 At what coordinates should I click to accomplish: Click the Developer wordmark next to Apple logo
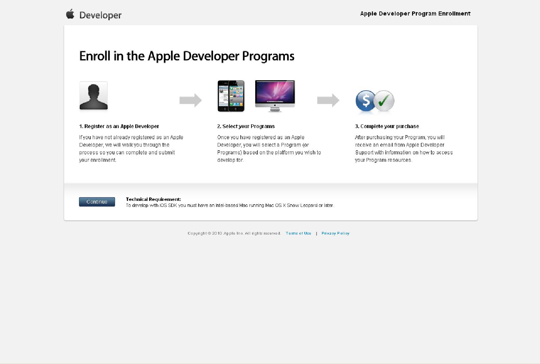click(x=100, y=15)
